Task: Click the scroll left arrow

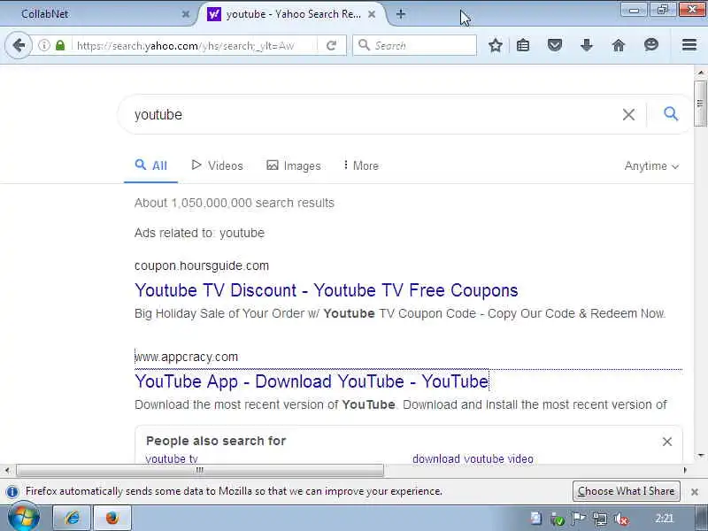Action: (x=7, y=471)
